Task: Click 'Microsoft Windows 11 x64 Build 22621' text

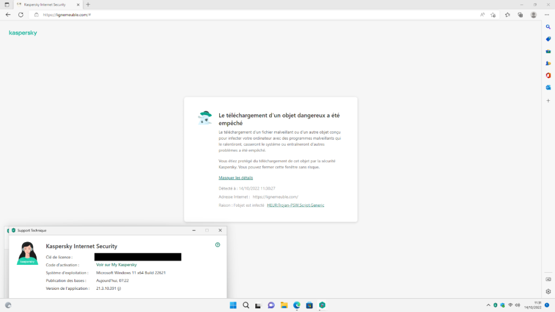Action: click(x=131, y=273)
